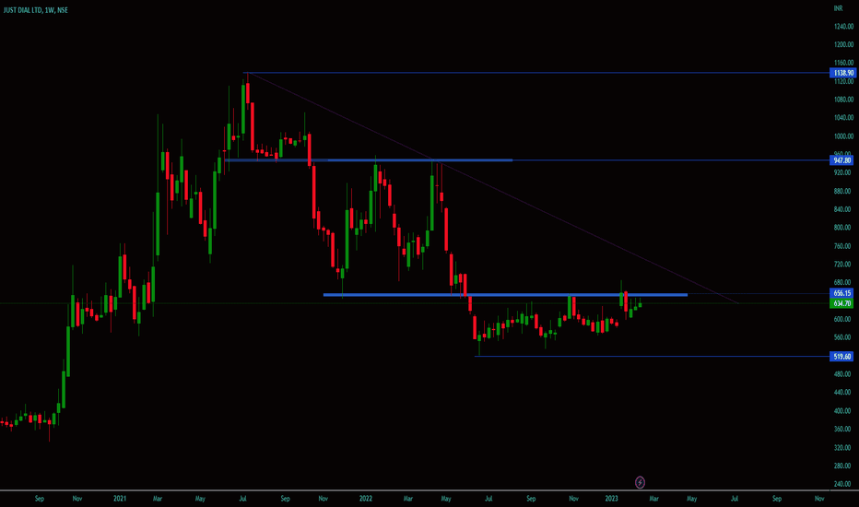The image size is (859, 507).
Task: Select the 1138.90 blue price label
Action: coord(842,73)
